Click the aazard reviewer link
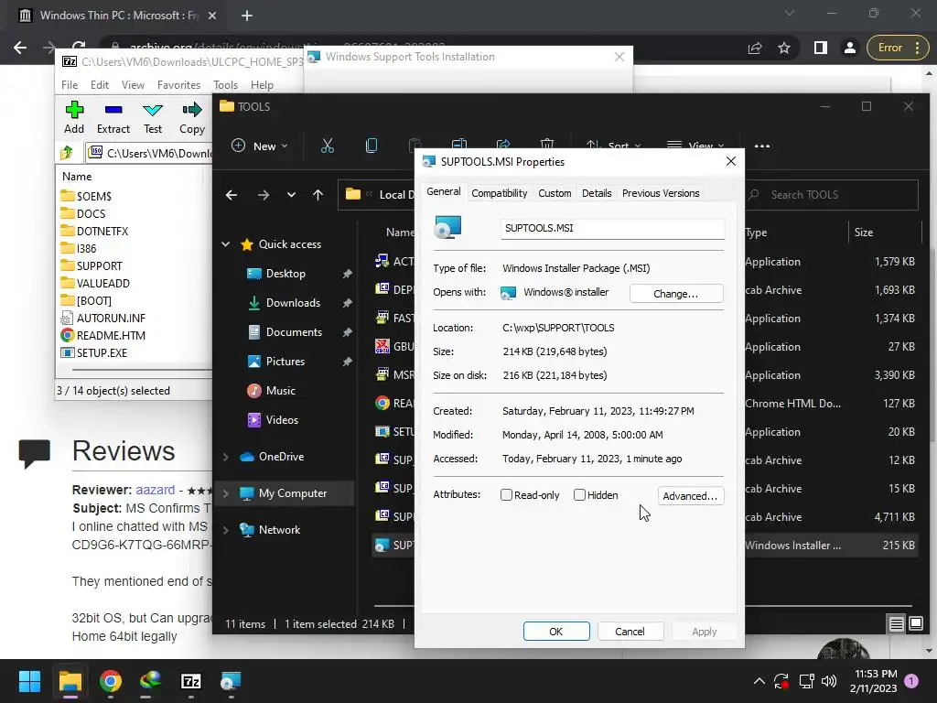The height and width of the screenshot is (703, 937). (x=155, y=490)
